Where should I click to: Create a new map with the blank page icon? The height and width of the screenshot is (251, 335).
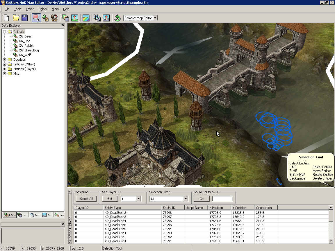6,18
